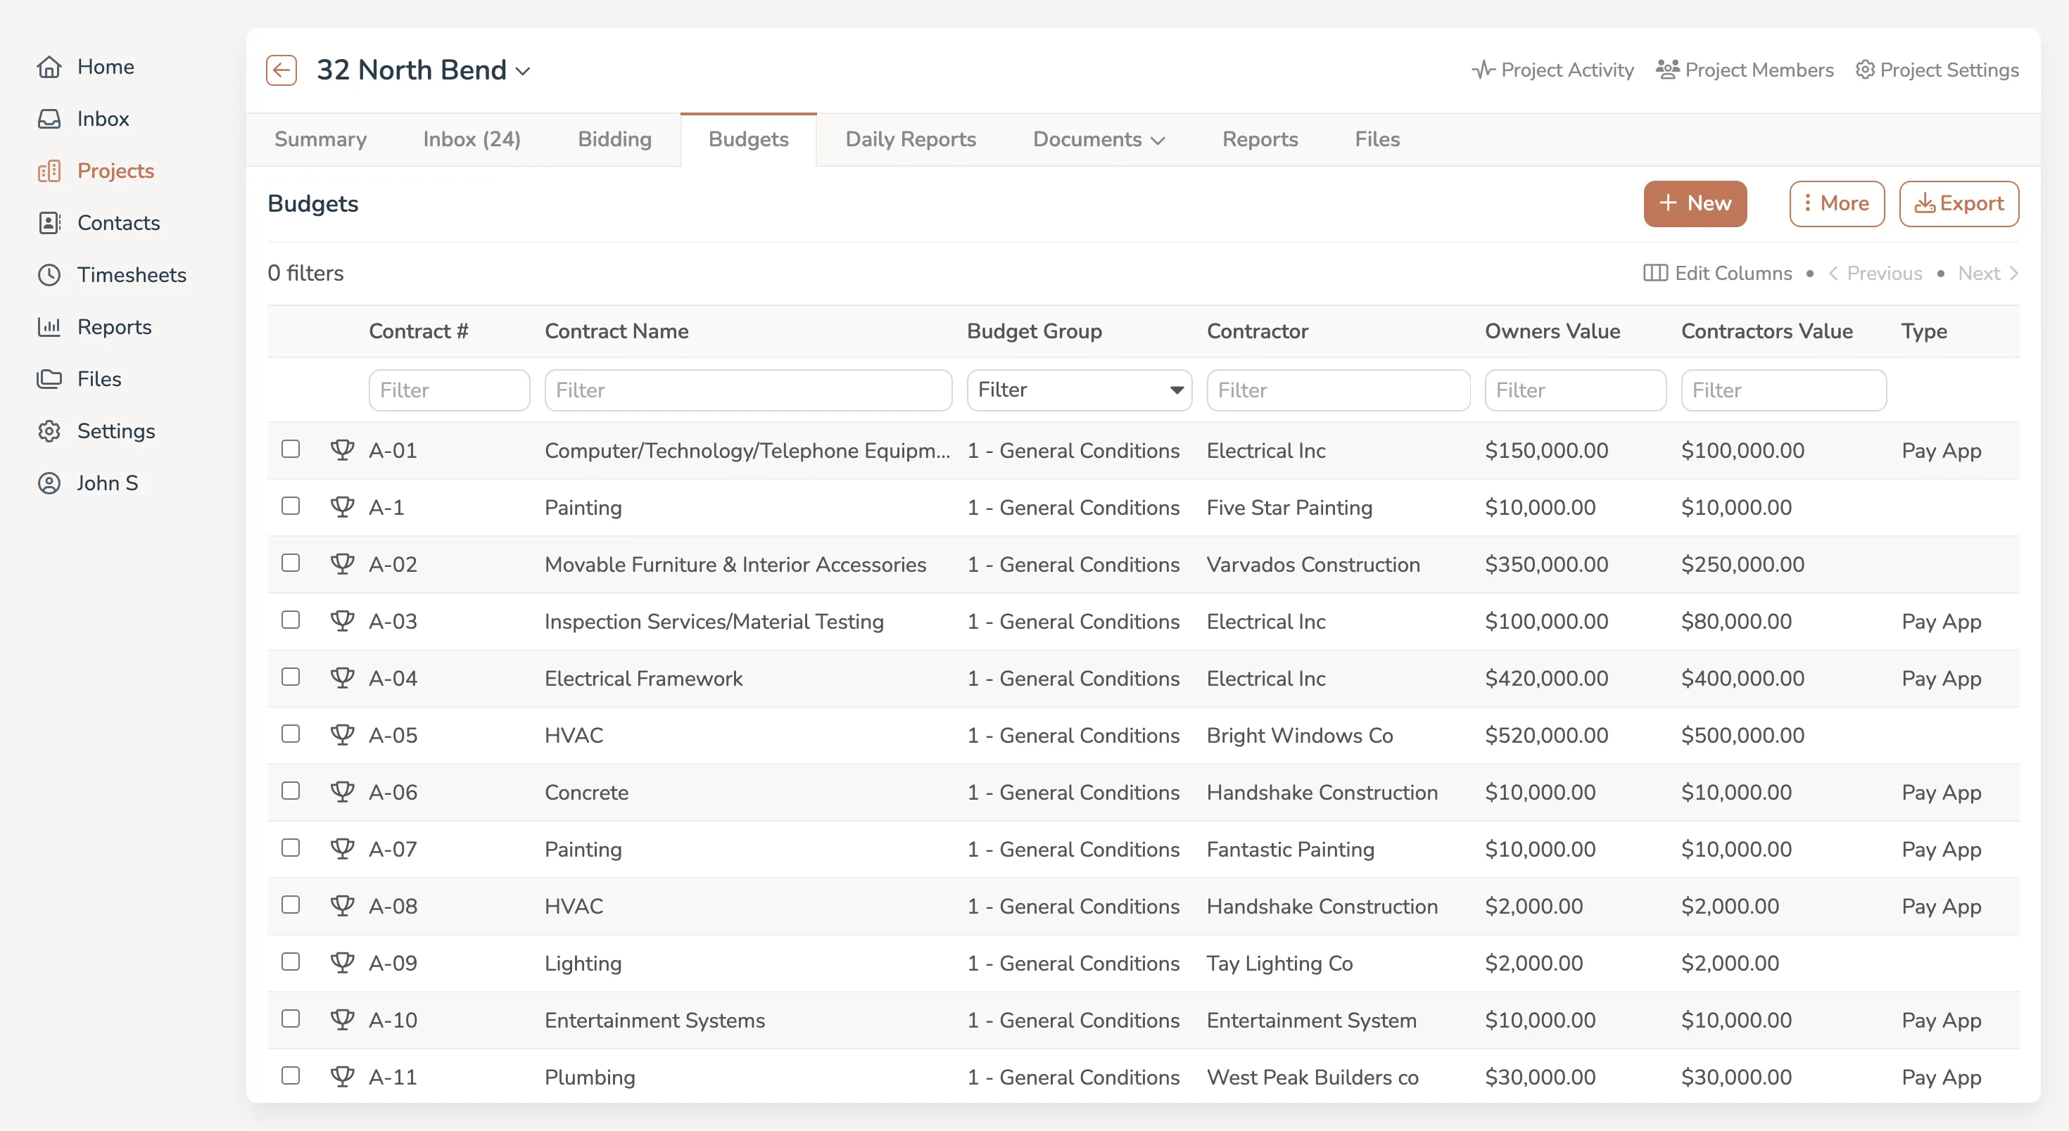The image size is (2069, 1131).
Task: Check the checkbox on the A-11 Plumbing row
Action: [x=291, y=1075]
